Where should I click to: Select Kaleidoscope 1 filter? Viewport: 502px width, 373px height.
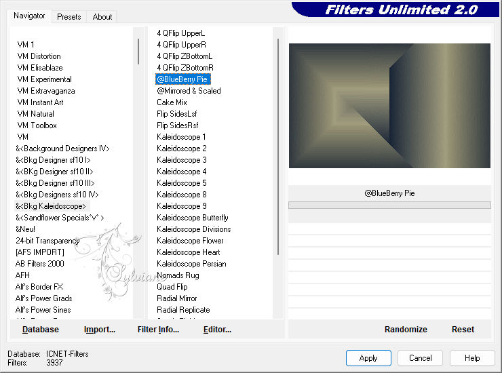coord(181,137)
